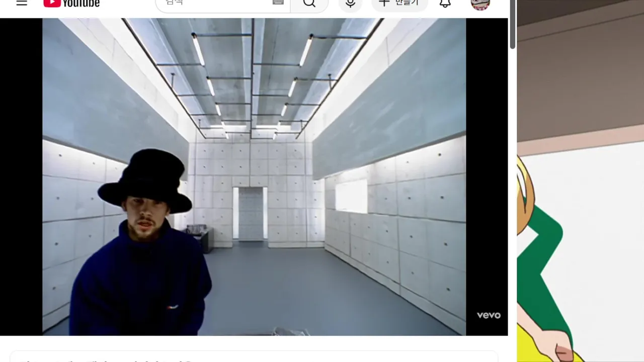Open the YouTube hamburger guide menu

coord(22,3)
